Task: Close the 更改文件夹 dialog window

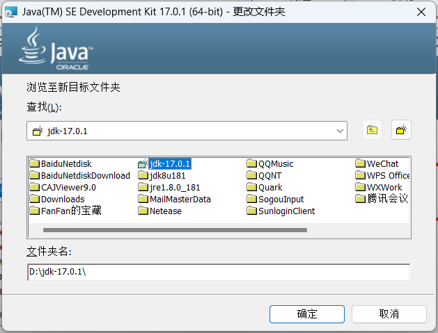Action: 421,12
